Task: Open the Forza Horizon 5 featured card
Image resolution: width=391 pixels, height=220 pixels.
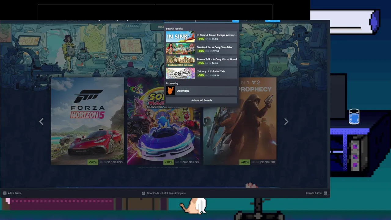Action: point(88,121)
